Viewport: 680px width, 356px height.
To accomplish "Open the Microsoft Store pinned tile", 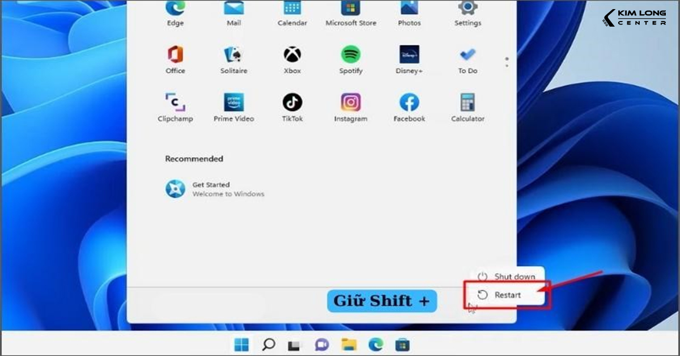I will pos(350,10).
